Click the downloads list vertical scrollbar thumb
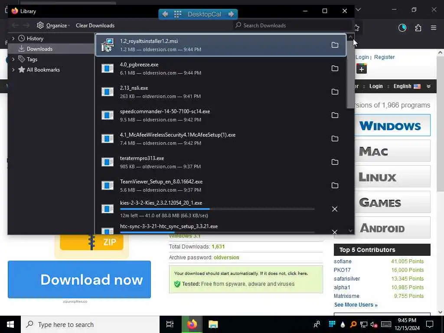 (x=350, y=74)
